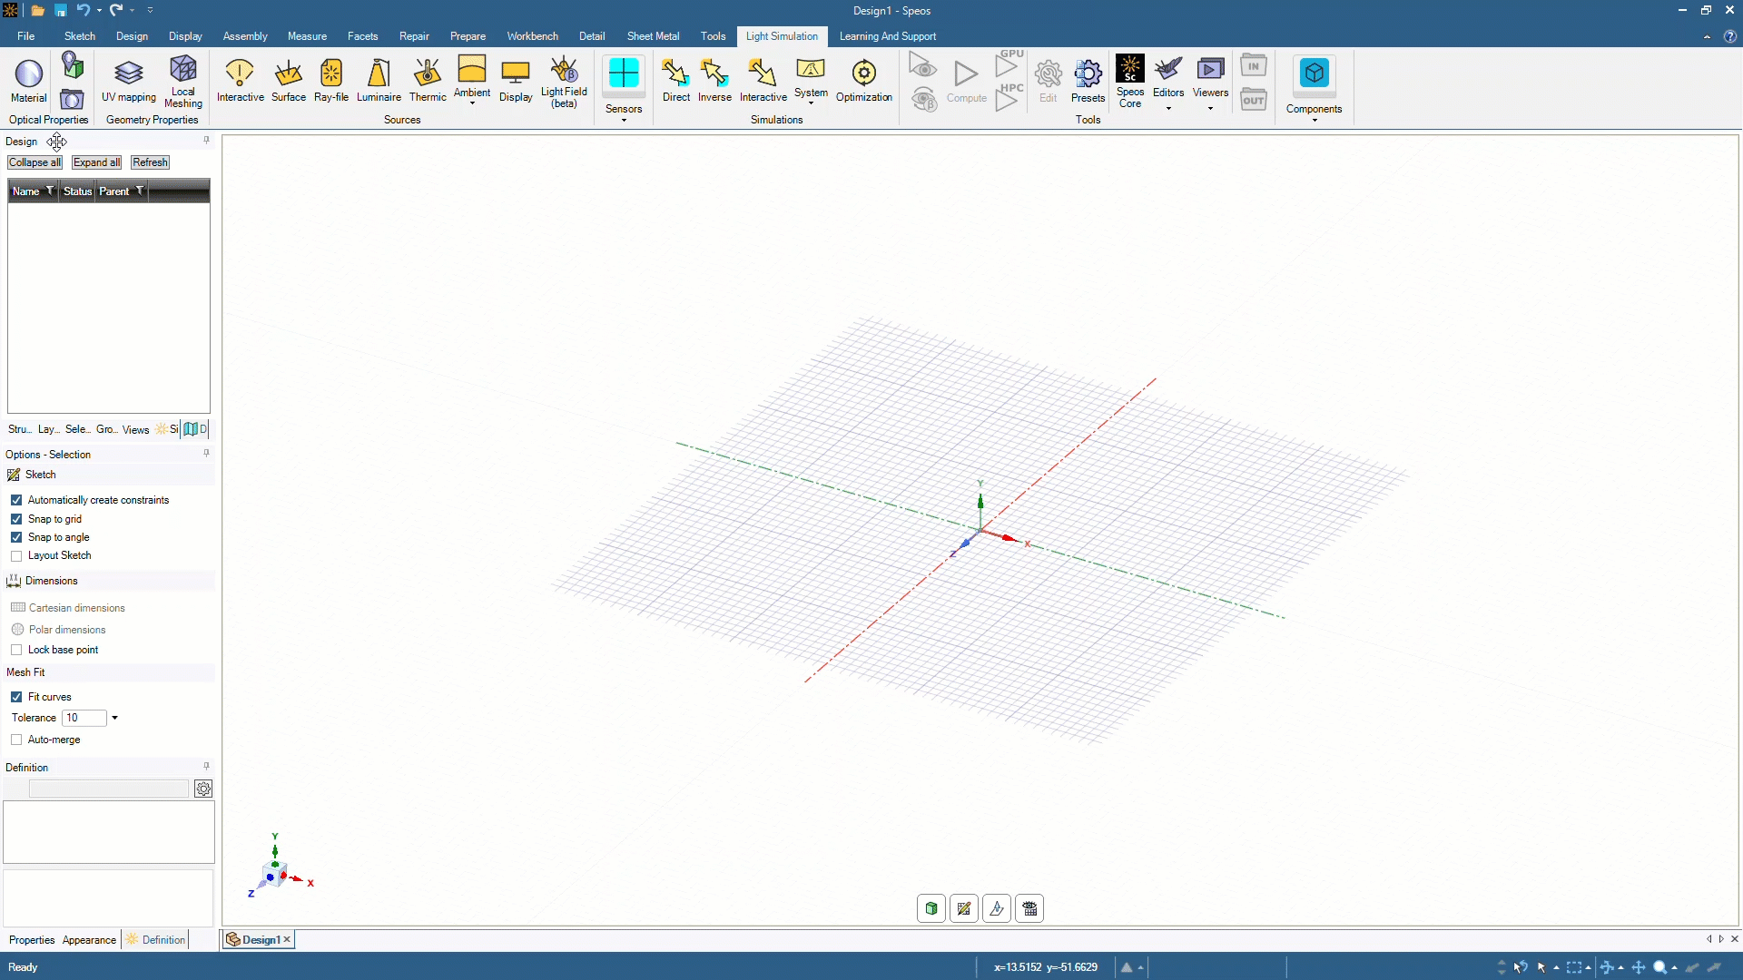Open the Luminaire source tool
This screenshot has height=980, width=1743.
tap(379, 80)
